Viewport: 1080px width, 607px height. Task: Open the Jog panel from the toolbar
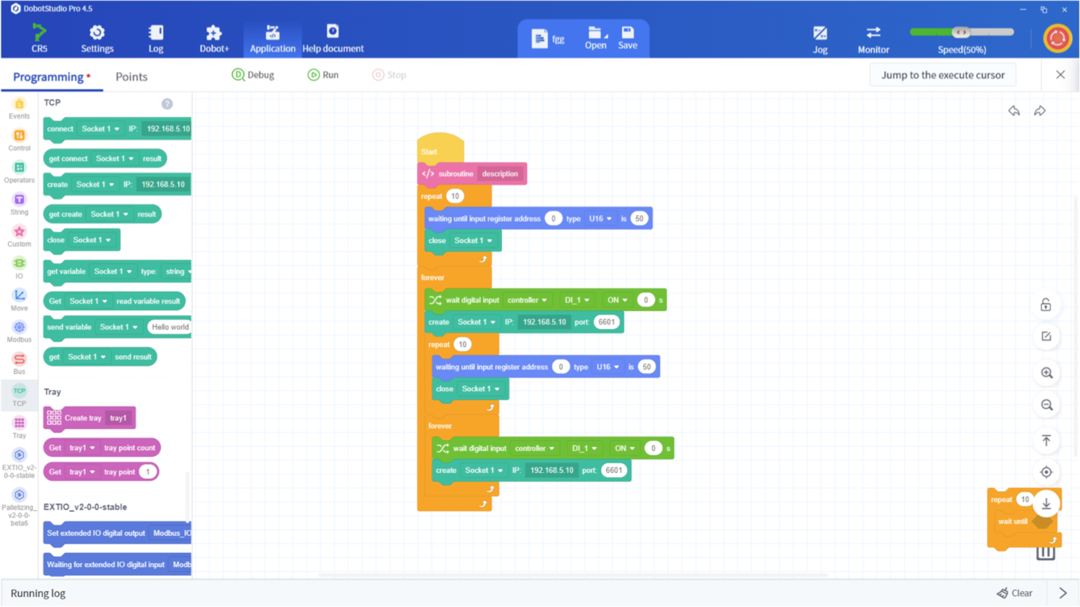coord(820,38)
